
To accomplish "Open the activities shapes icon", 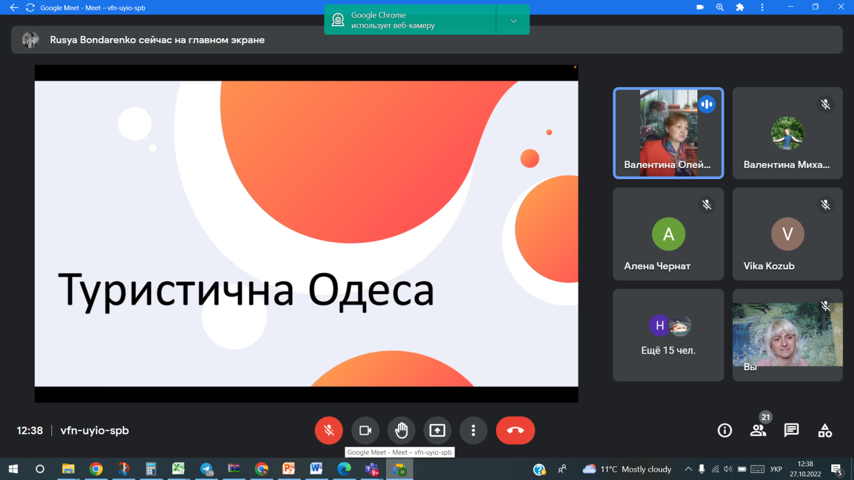I will [x=825, y=430].
